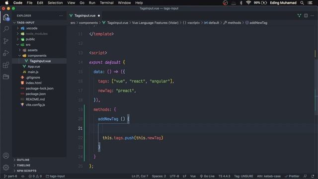
Task: Click the feedback icon in status bar
Action: click(305, 176)
